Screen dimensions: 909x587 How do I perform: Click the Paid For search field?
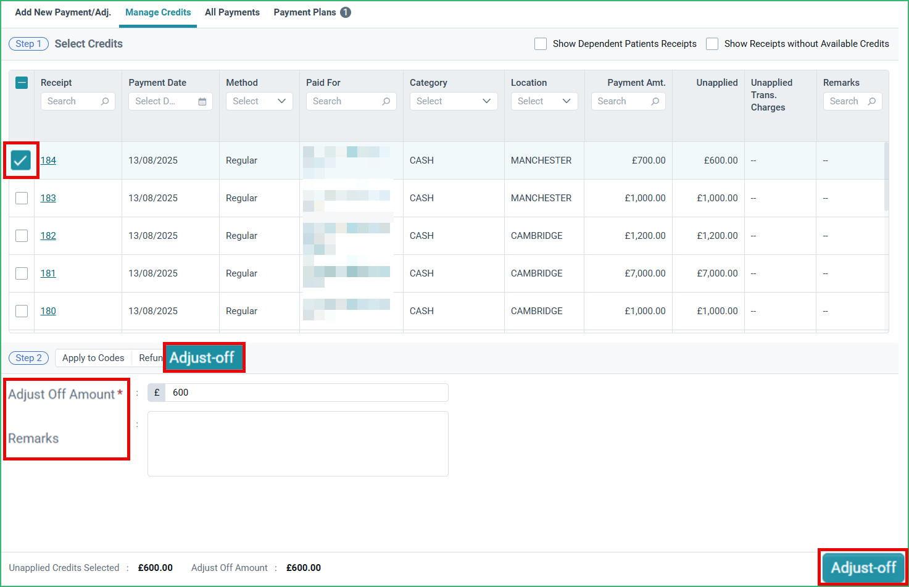(x=351, y=101)
